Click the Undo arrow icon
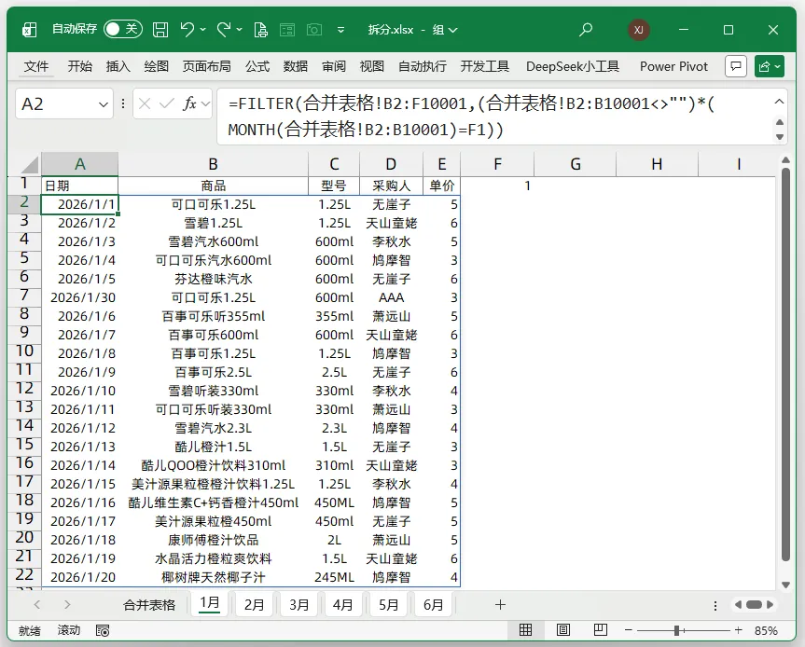 click(187, 30)
